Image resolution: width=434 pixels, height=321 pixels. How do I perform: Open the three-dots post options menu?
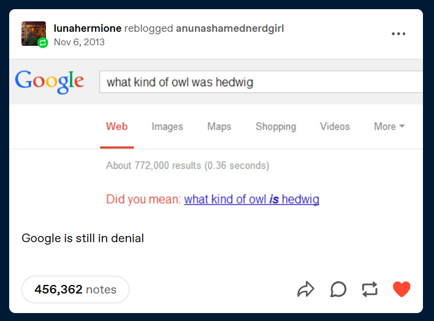[x=398, y=34]
